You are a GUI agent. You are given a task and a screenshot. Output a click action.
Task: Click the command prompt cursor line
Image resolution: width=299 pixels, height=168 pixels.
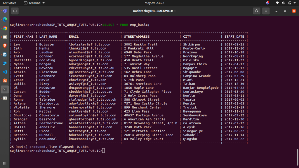click(x=103, y=151)
